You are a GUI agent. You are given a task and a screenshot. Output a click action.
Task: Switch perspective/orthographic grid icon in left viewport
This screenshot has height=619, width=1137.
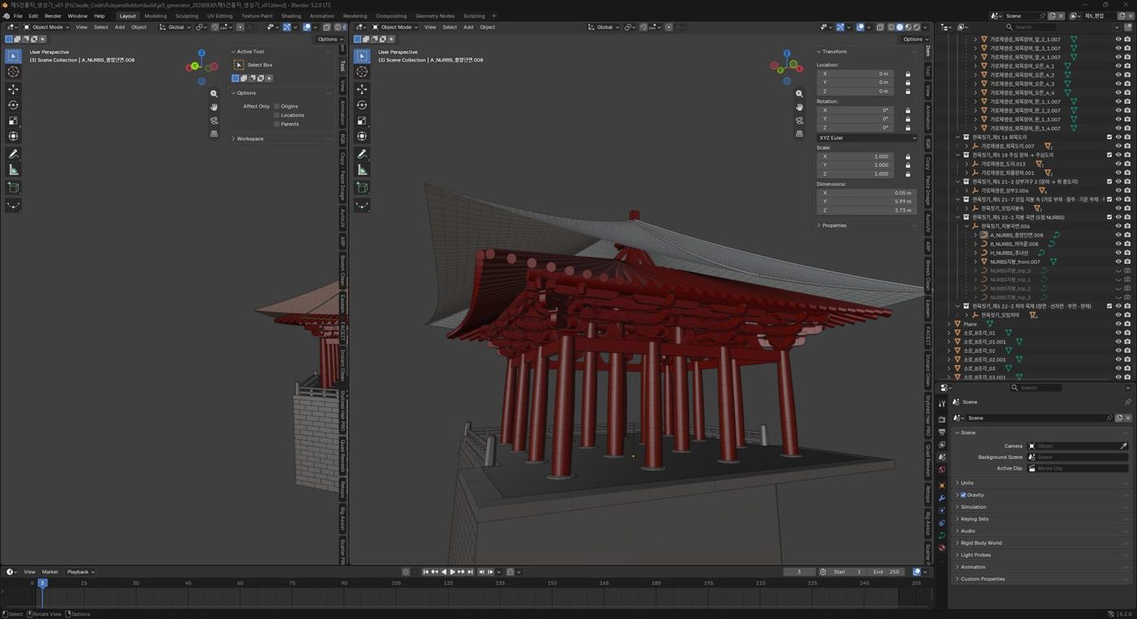[214, 133]
